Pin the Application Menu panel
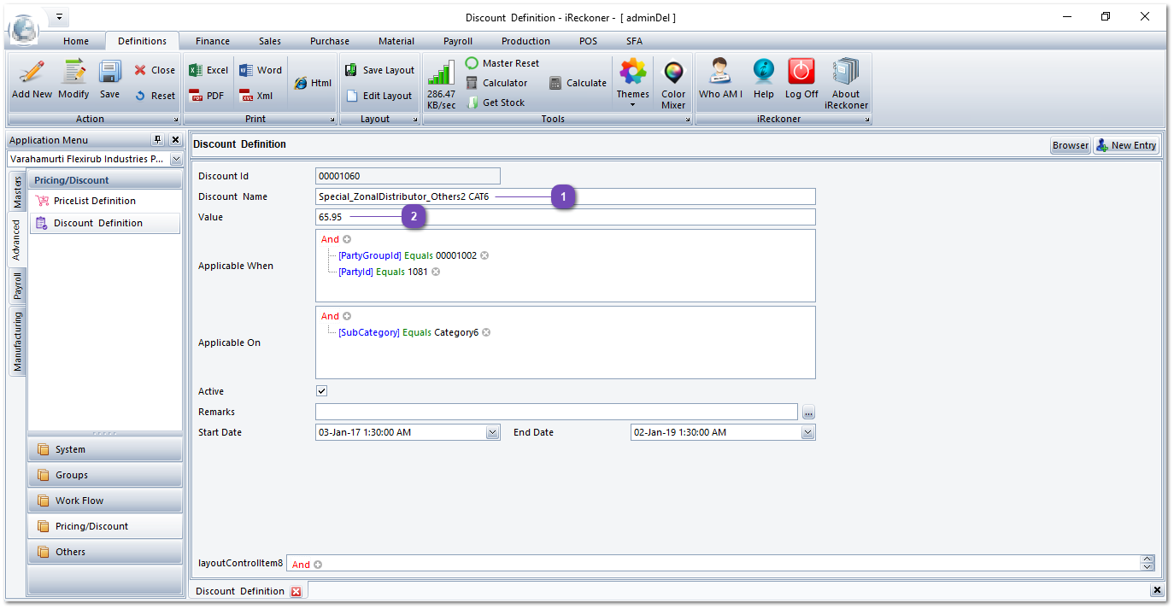This screenshot has width=1174, height=609. click(x=157, y=140)
